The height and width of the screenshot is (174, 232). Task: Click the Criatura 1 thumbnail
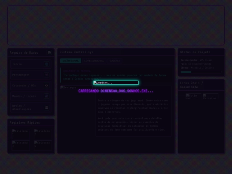[21, 134]
